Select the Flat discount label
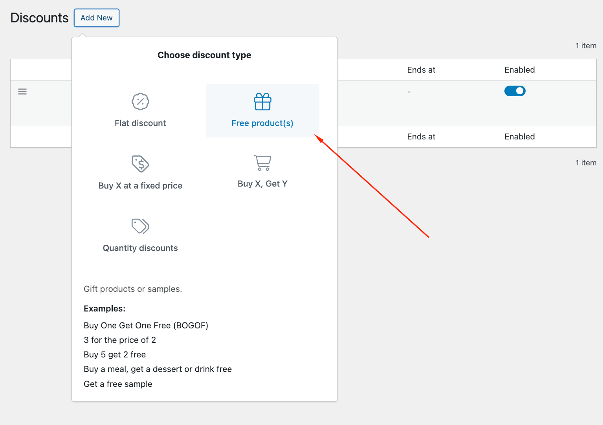 pyautogui.click(x=140, y=123)
